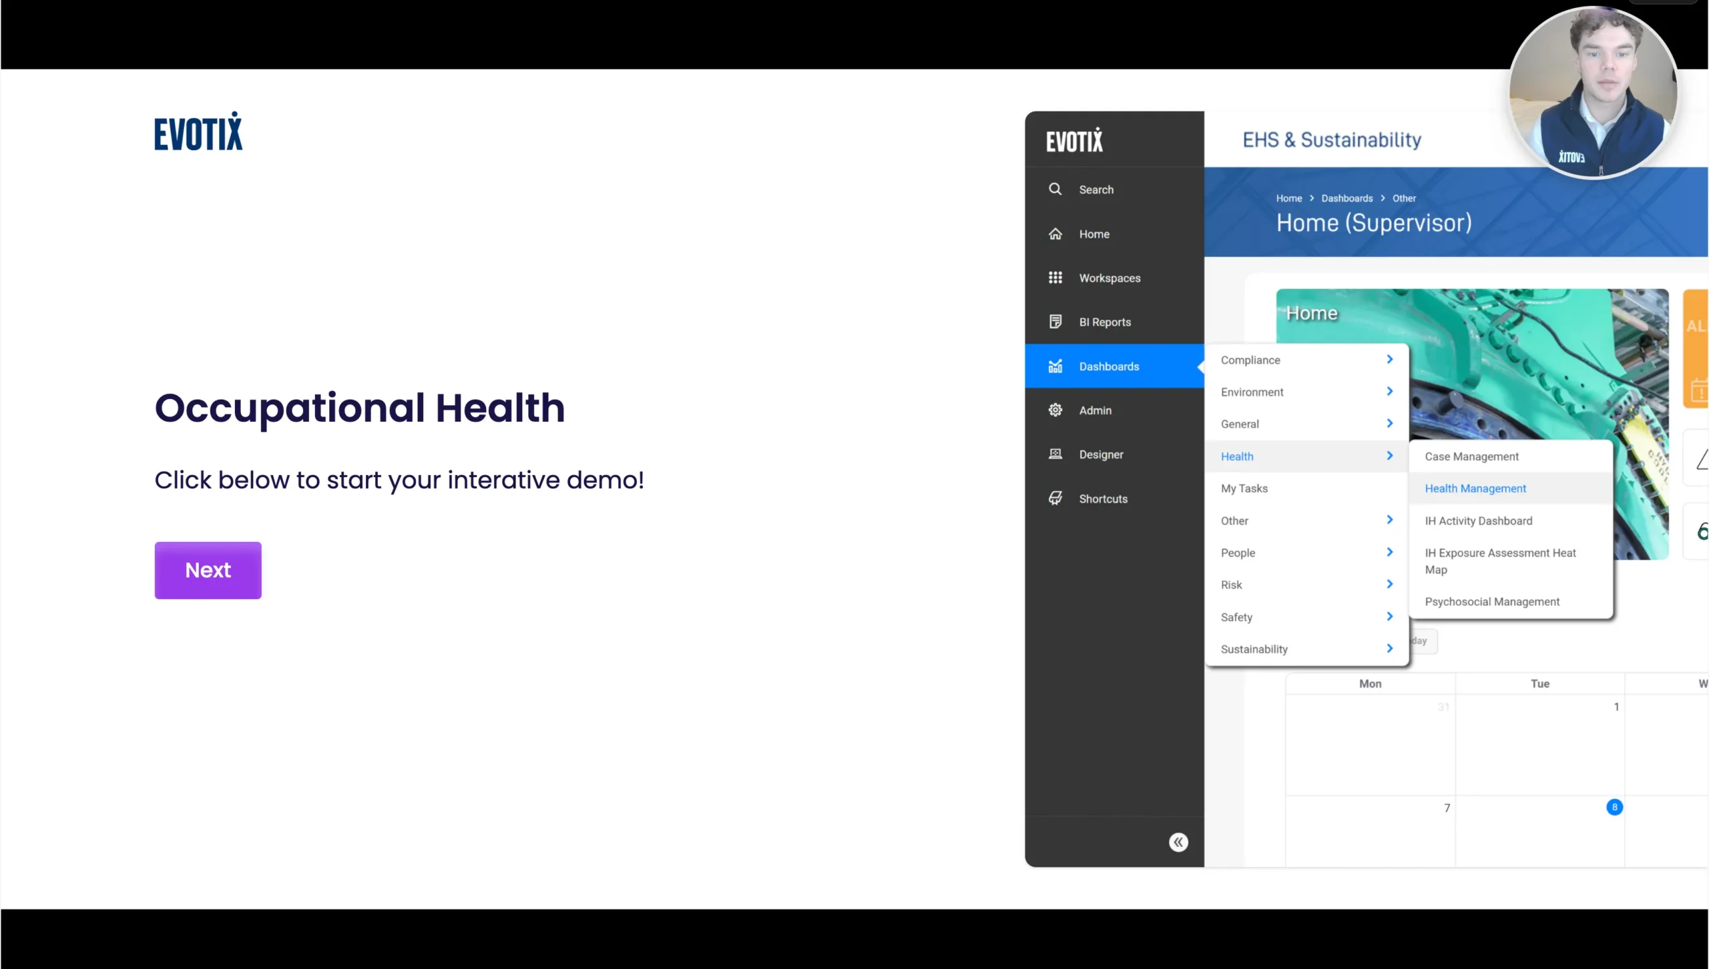Screen dimensions: 1709x969
Task: Click the Home house icon in sidebar
Action: click(1055, 234)
